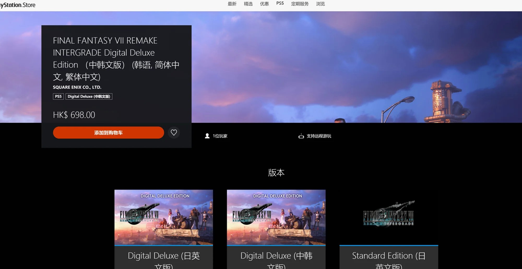This screenshot has height=269, width=522.
Task: Open the Digital Deluxe (中韩文版) edition thumbnail
Action: tap(276, 217)
